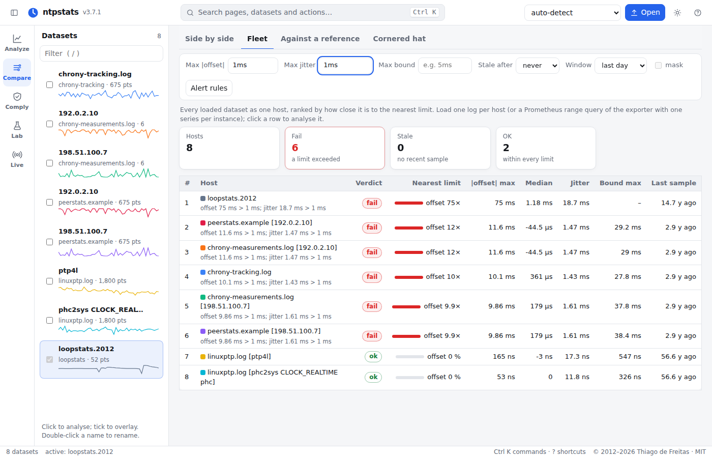Click the Max bound input field
The image size is (712, 458).
tap(445, 65)
